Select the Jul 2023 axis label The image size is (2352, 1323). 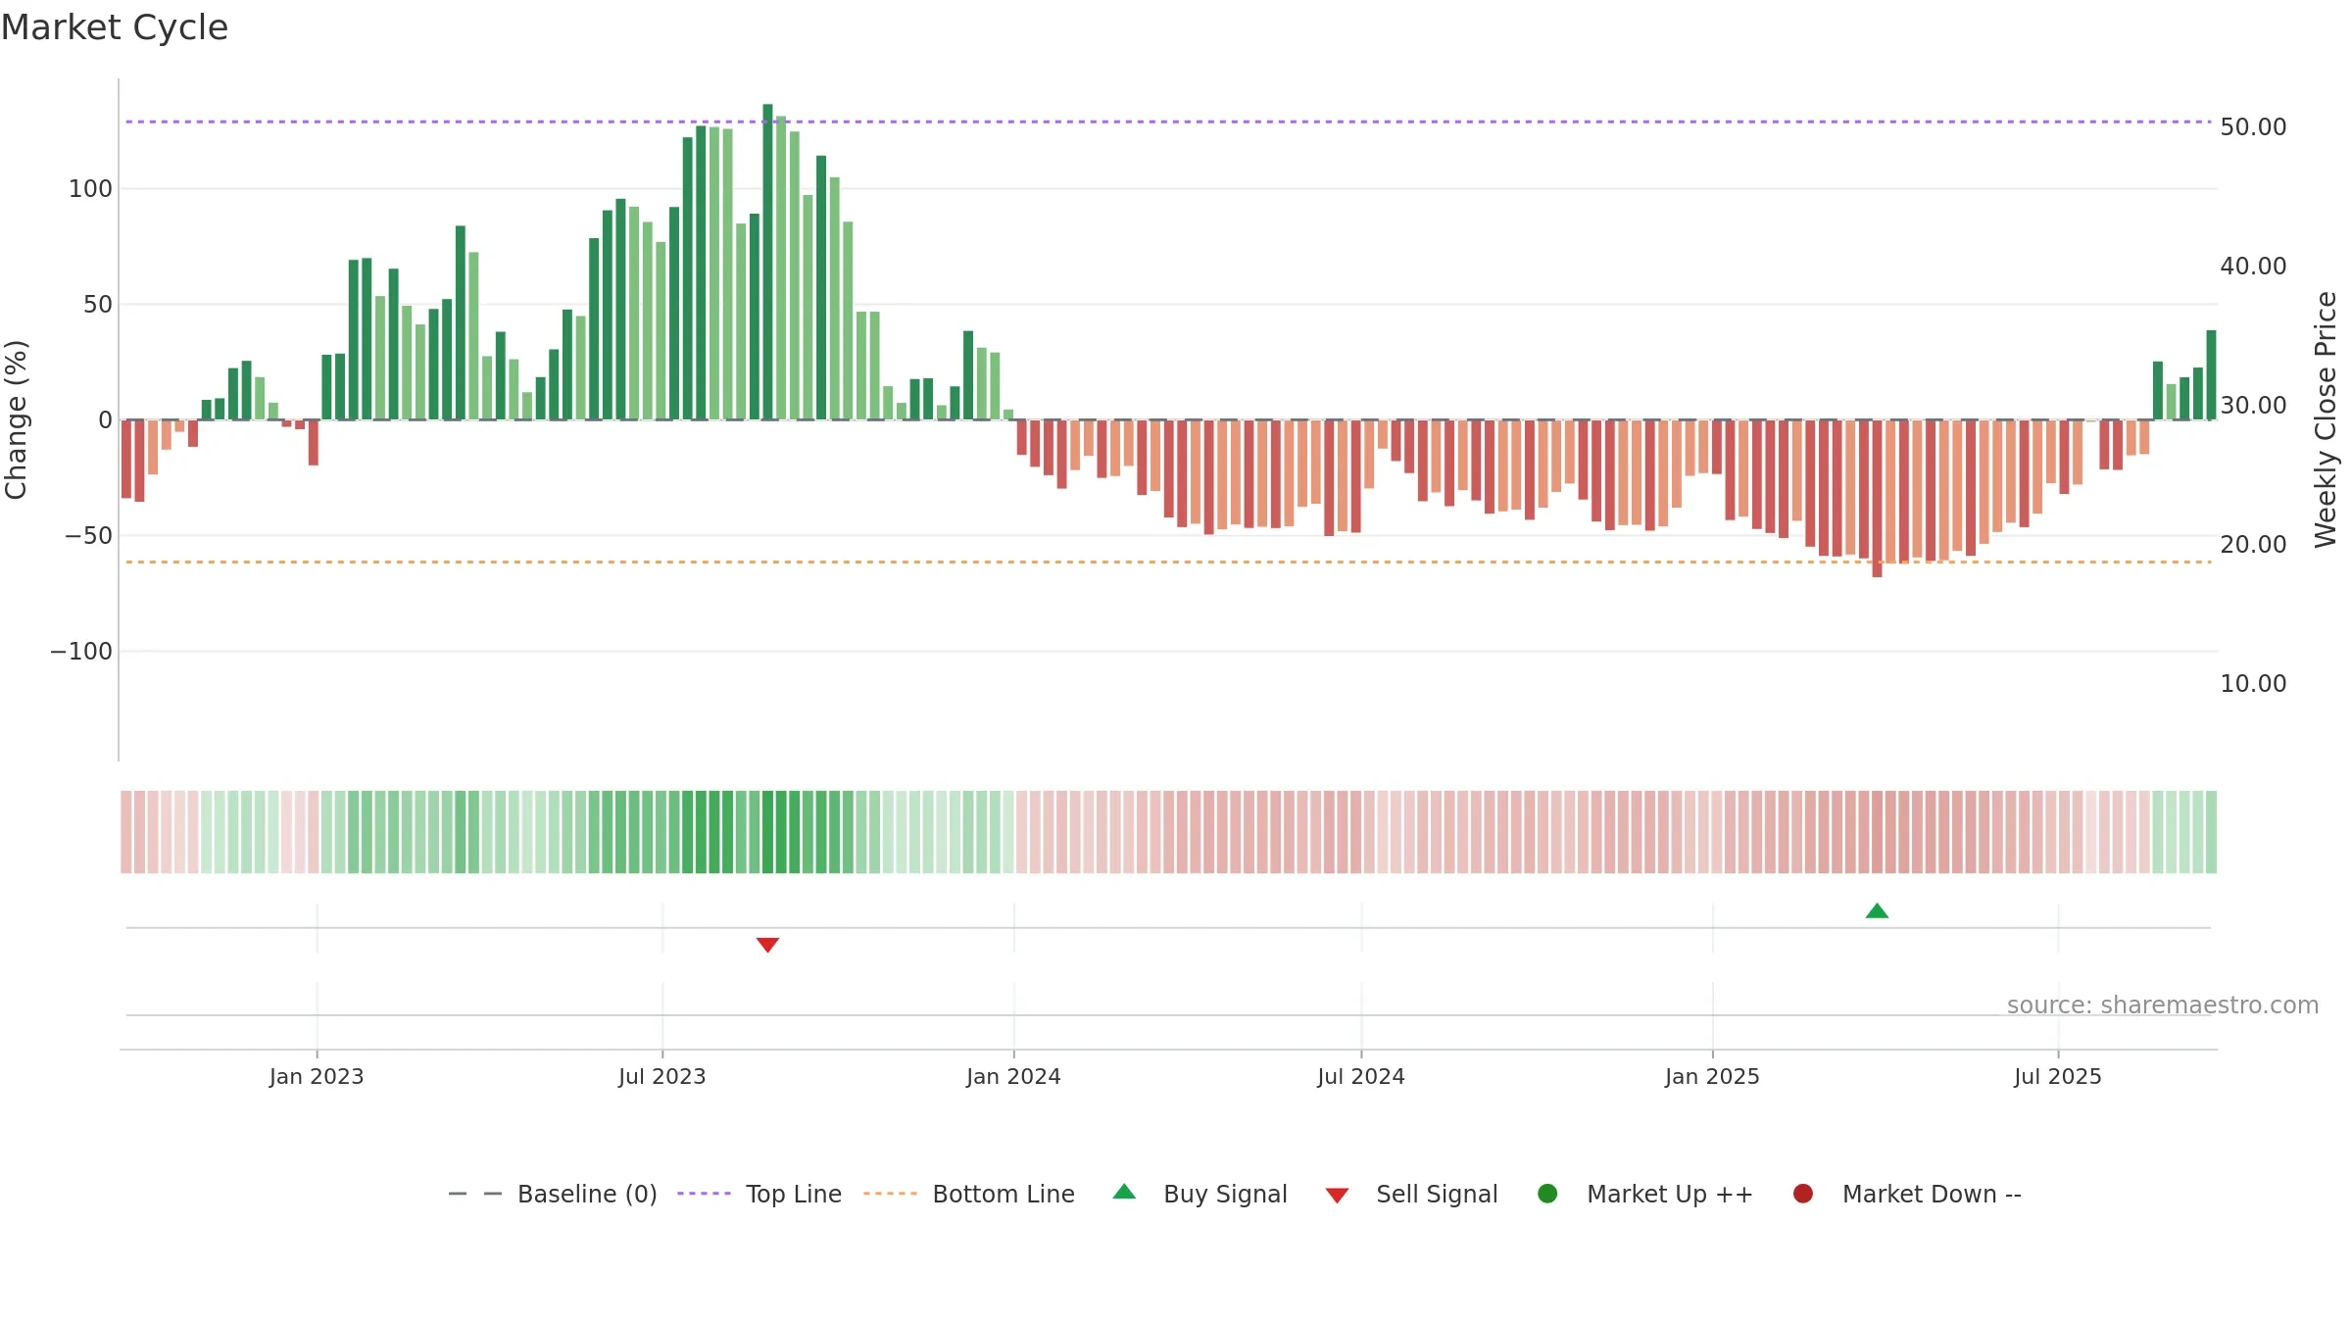click(x=662, y=1076)
